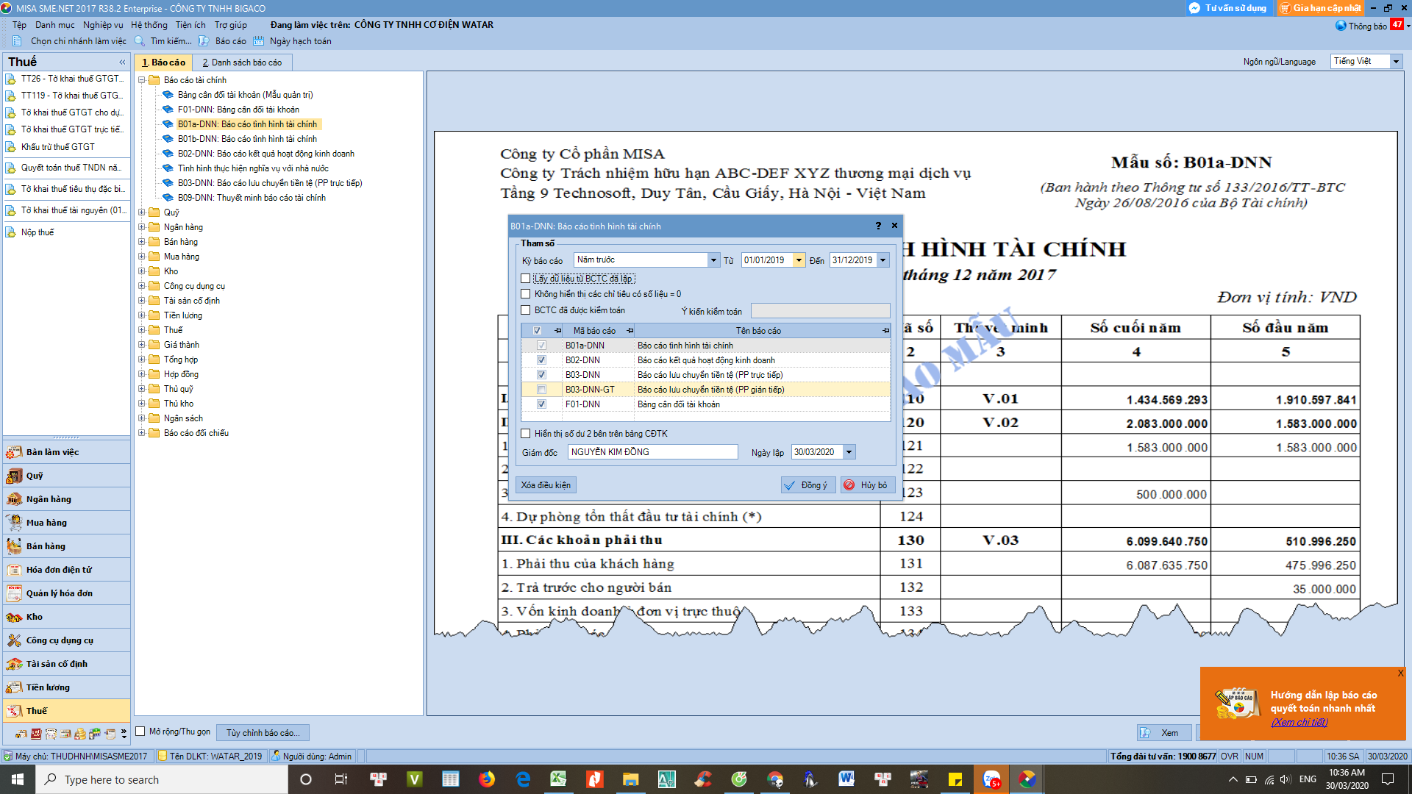
Task: Click the Hủy bỏ button
Action: coord(867,485)
